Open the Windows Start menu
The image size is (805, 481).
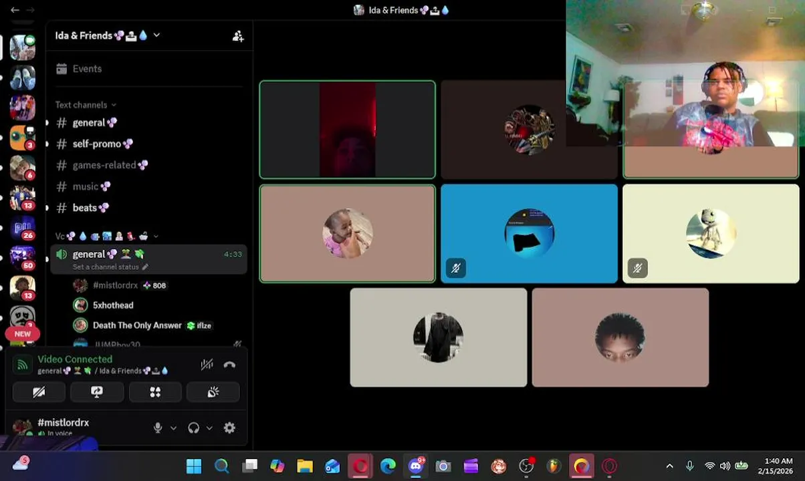point(194,466)
